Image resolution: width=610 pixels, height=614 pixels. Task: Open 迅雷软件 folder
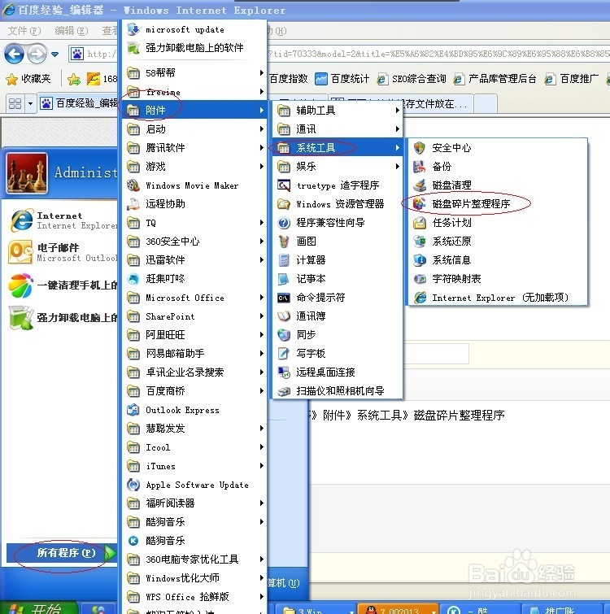(194, 260)
